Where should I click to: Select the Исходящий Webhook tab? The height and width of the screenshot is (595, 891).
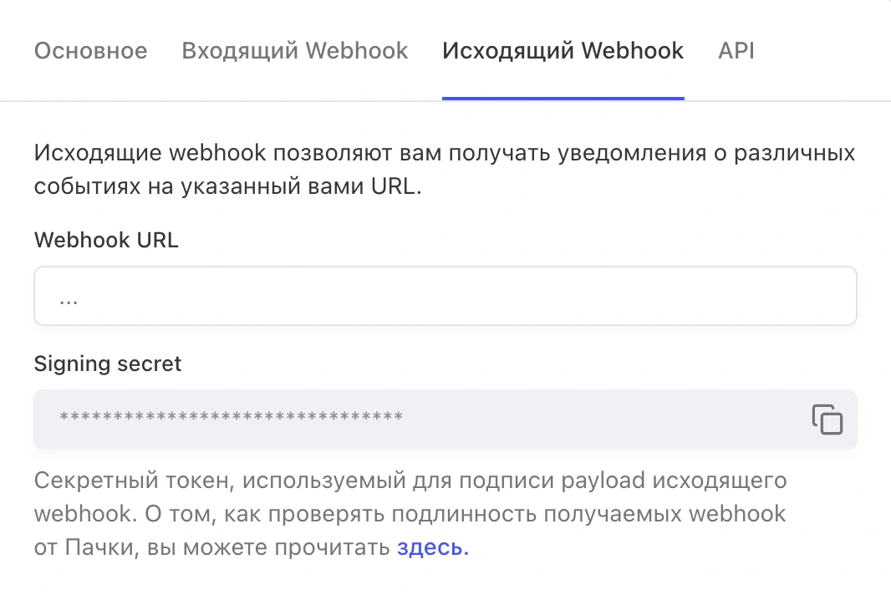563,51
